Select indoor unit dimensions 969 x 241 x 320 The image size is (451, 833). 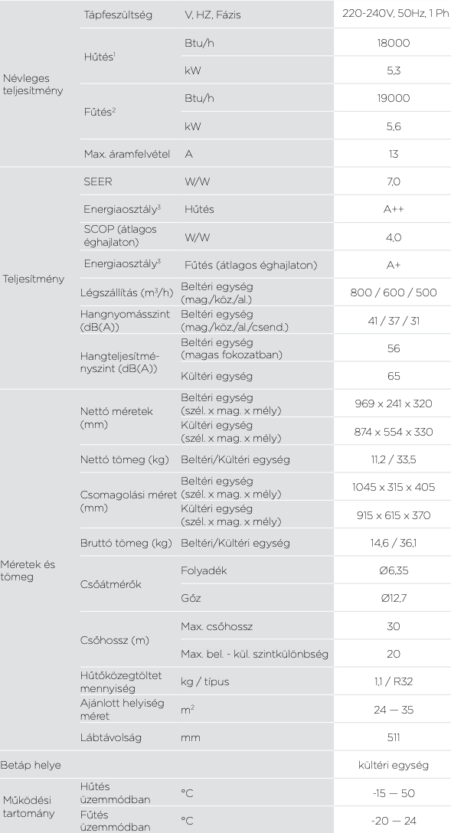coord(394,403)
